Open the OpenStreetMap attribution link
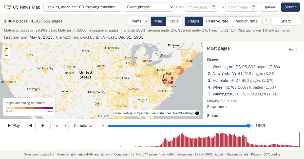The width and height of the screenshot is (304, 159). [182, 113]
